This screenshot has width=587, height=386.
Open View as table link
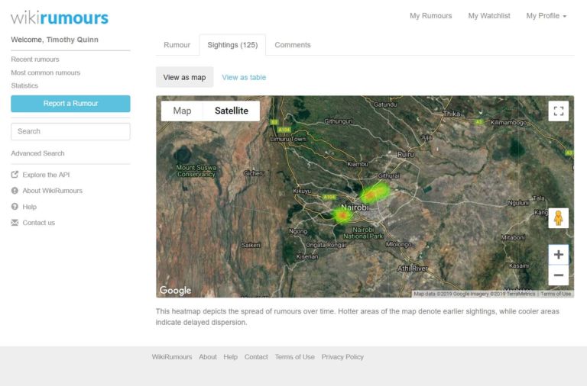(x=244, y=77)
